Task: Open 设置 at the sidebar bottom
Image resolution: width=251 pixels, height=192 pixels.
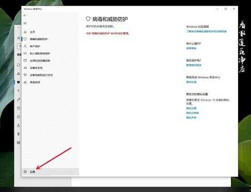Action: [50, 171]
